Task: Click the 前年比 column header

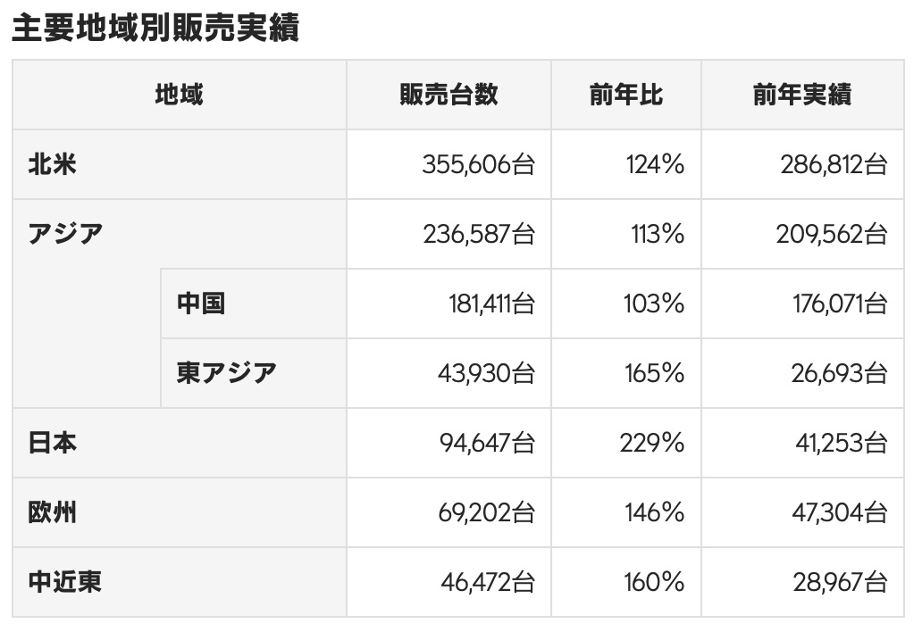Action: pos(626,95)
